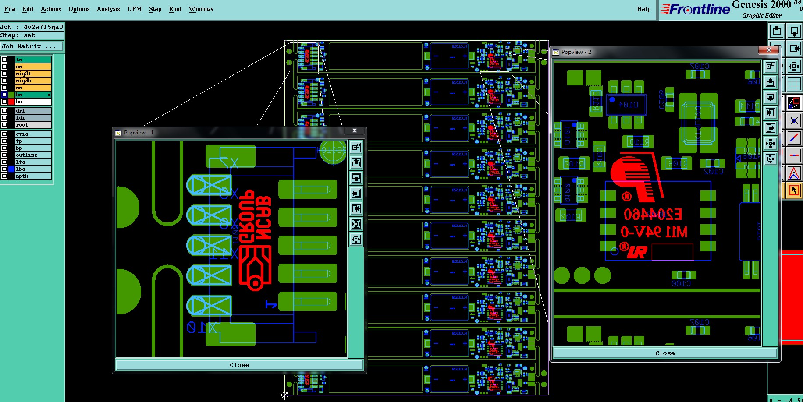Toggle checkbox for bs layer
The width and height of the screenshot is (803, 402).
[4, 95]
